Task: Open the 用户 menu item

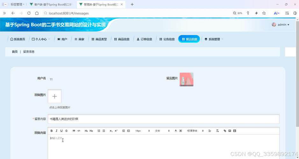Action: click(62, 39)
